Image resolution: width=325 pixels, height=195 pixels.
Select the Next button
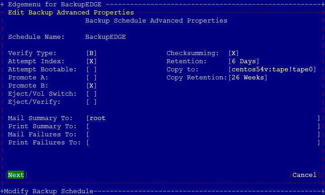(16, 175)
